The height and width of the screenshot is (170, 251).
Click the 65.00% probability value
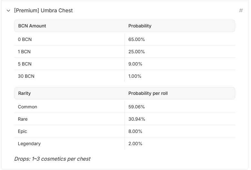coord(137,39)
